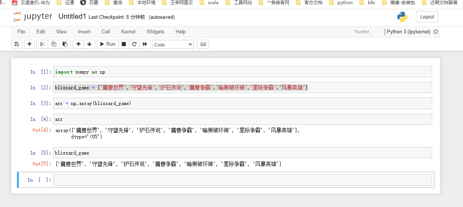The height and width of the screenshot is (207, 463).
Task: Click the Python 3 (ipykernel) label
Action: pyautogui.click(x=408, y=32)
